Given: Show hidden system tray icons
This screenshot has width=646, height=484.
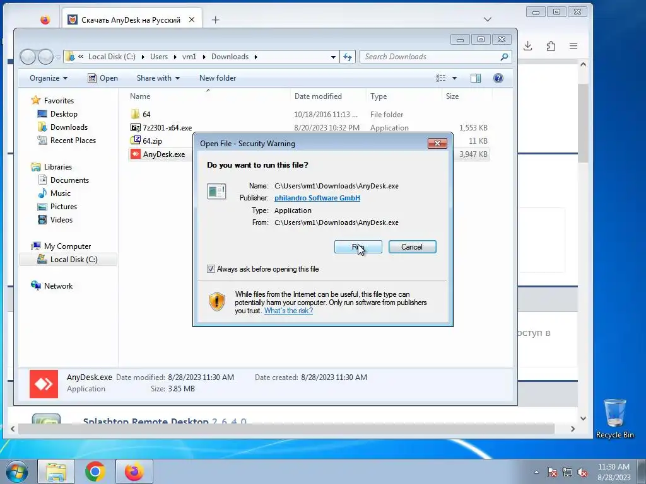Looking at the screenshot, I should (536, 472).
